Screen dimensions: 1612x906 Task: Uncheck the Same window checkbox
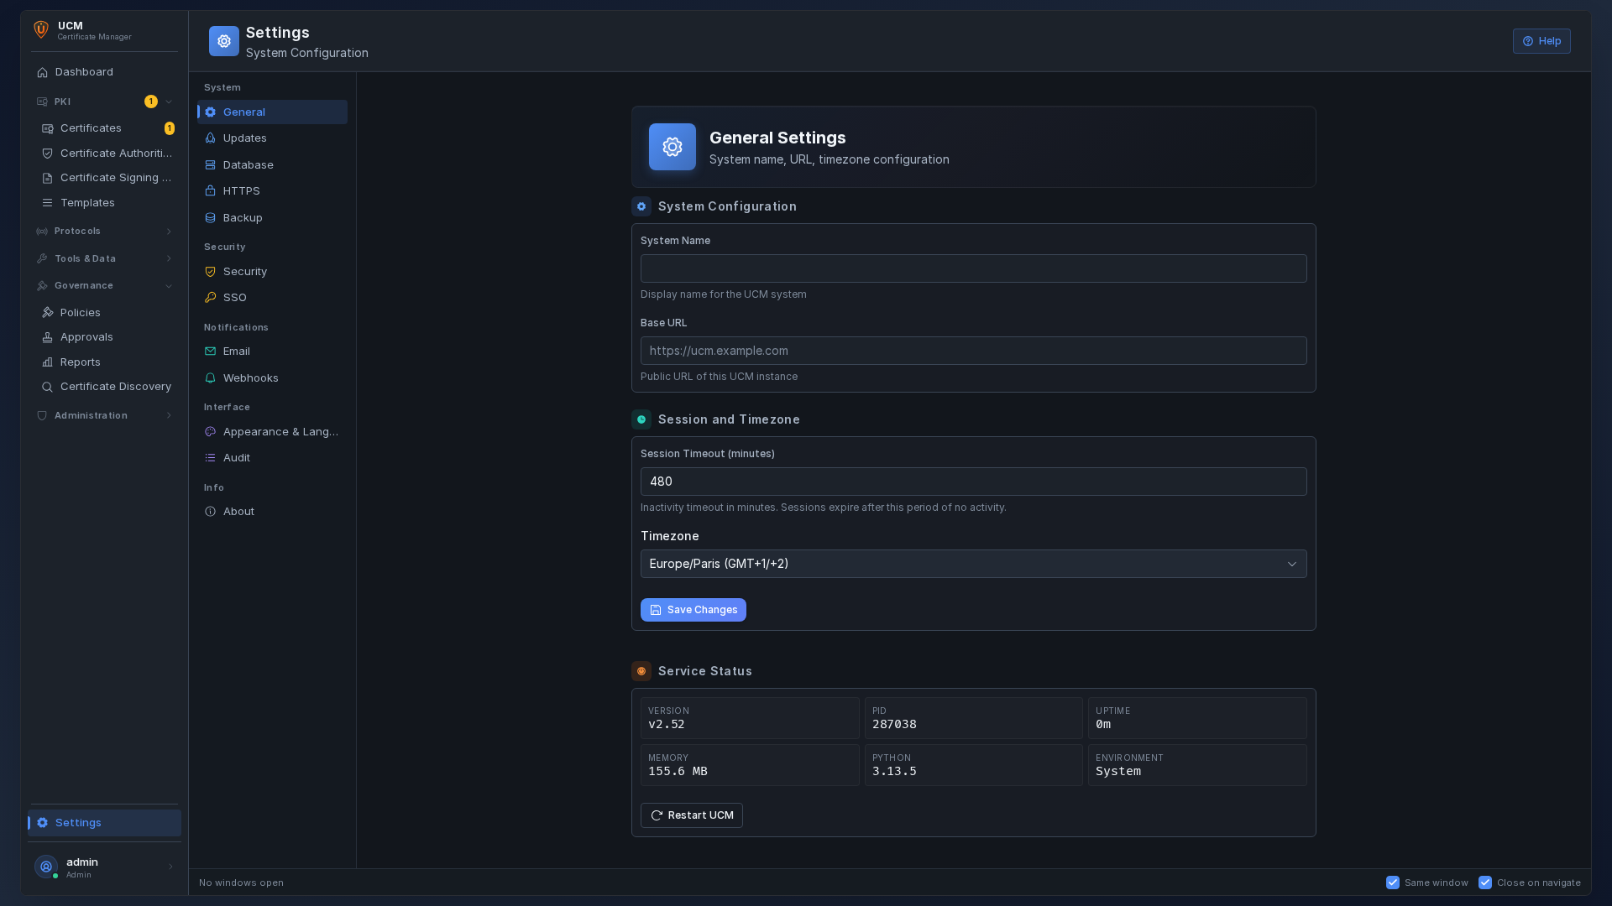point(1392,883)
